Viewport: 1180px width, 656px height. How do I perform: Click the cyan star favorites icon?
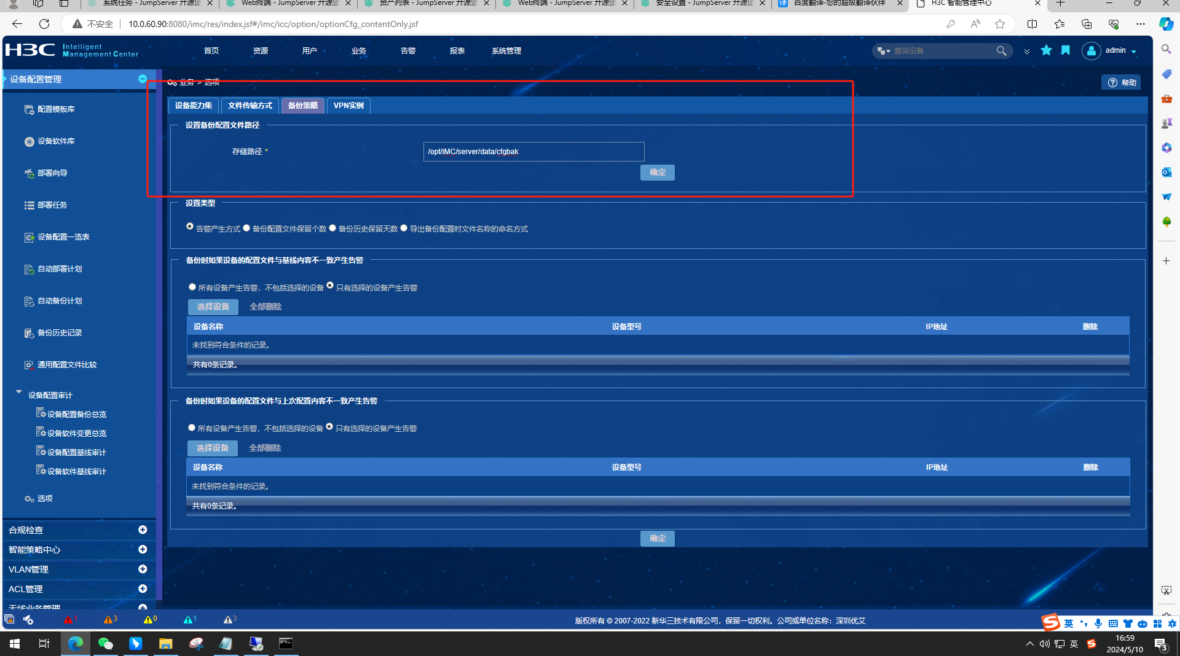(1046, 50)
